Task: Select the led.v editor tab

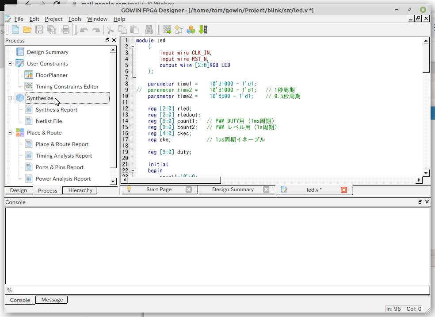Action: 314,190
